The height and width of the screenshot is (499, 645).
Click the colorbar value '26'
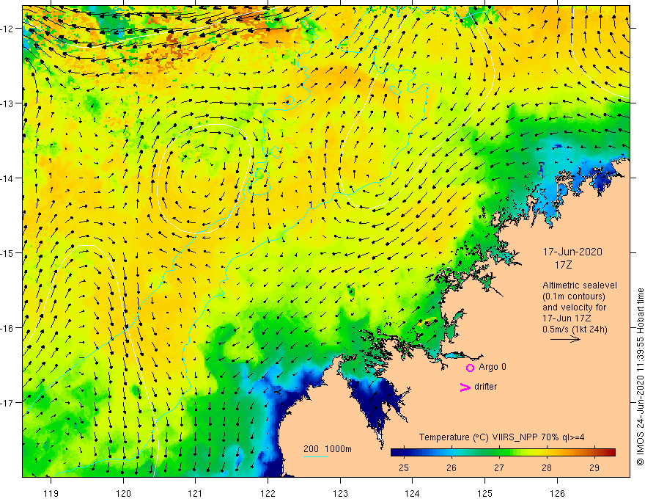[x=451, y=468]
